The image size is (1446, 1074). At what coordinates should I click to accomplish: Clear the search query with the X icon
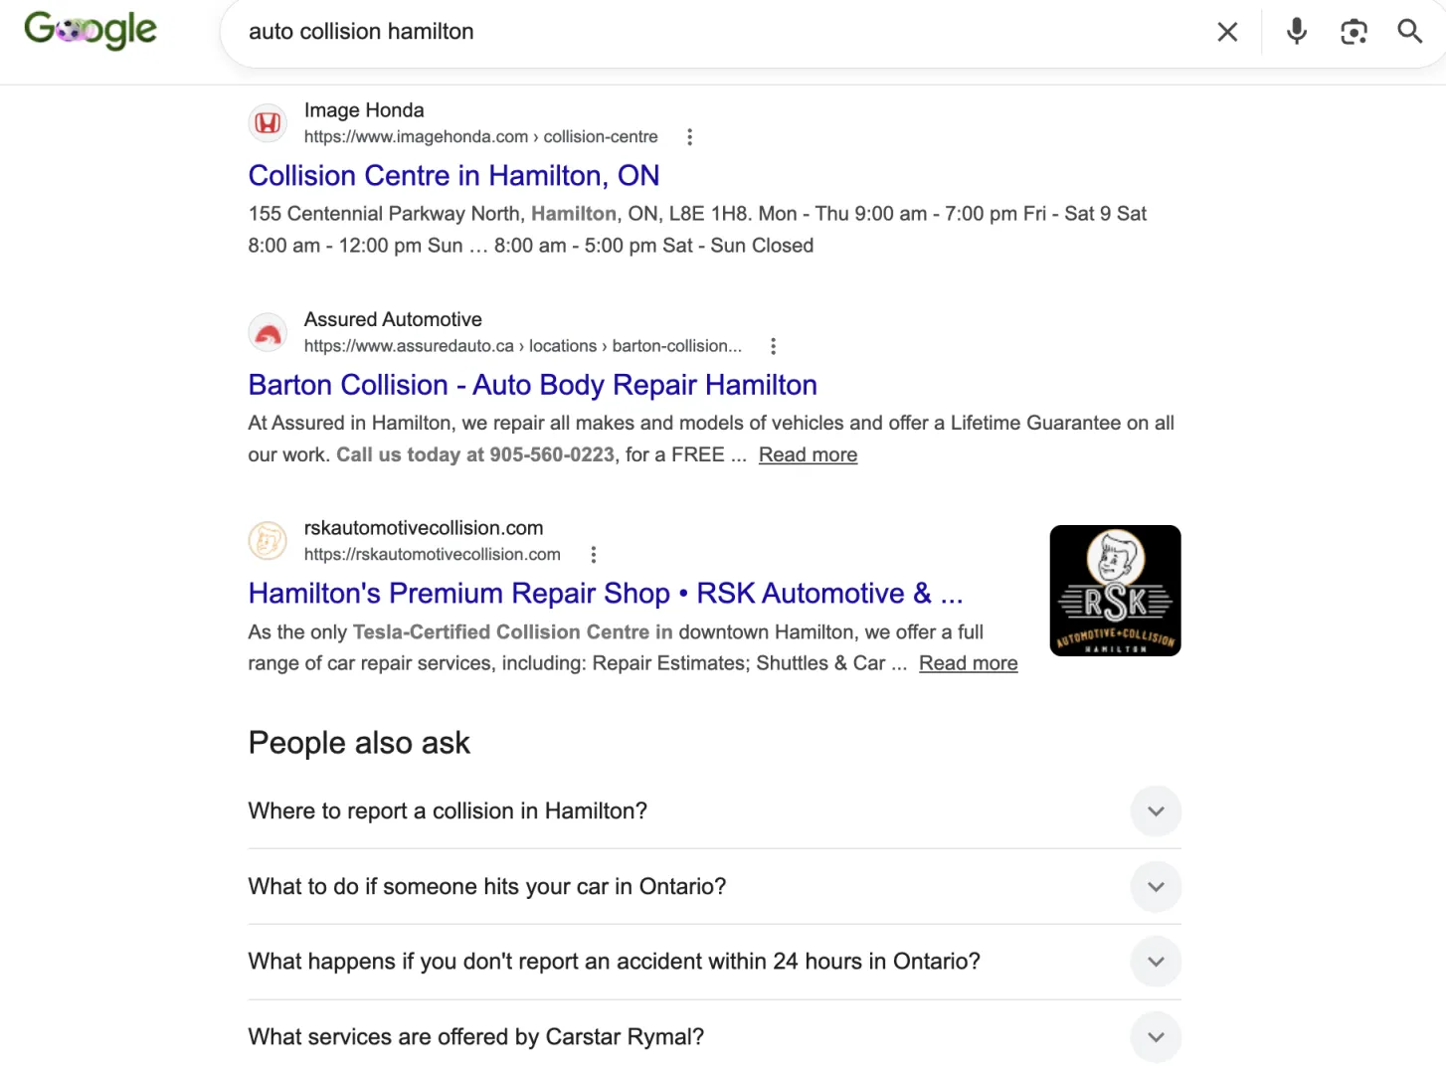tap(1227, 32)
